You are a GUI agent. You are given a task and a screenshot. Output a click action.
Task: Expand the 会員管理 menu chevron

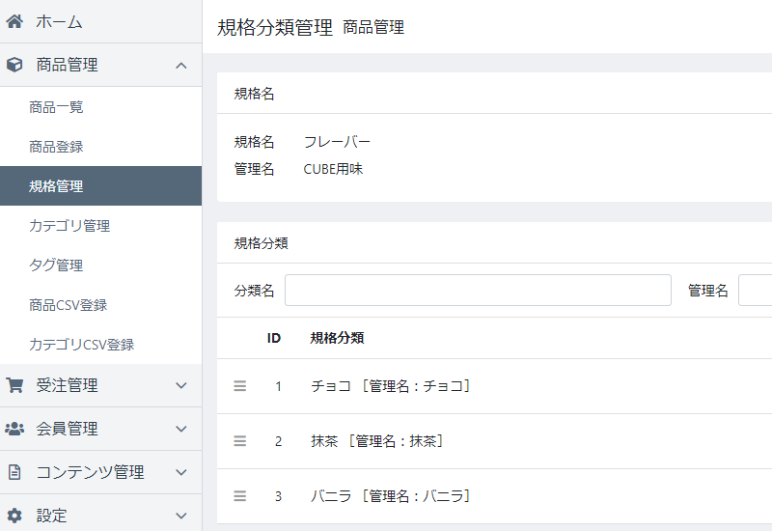click(181, 429)
